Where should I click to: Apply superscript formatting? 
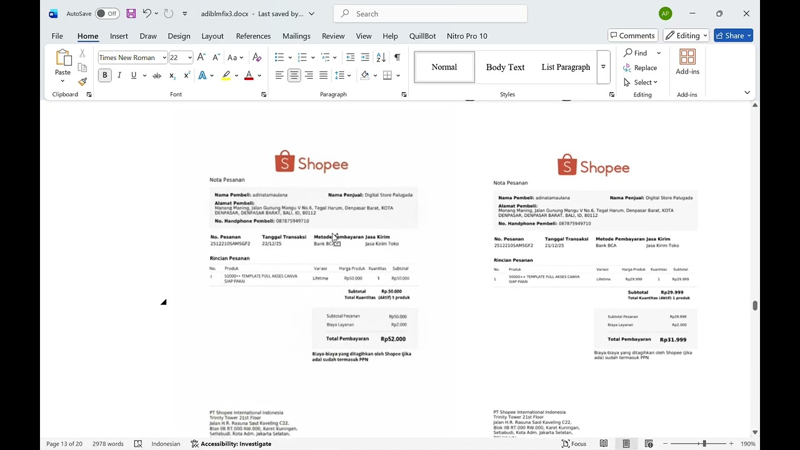(x=187, y=76)
